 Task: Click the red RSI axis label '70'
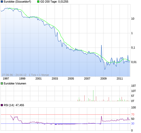click(133, 114)
